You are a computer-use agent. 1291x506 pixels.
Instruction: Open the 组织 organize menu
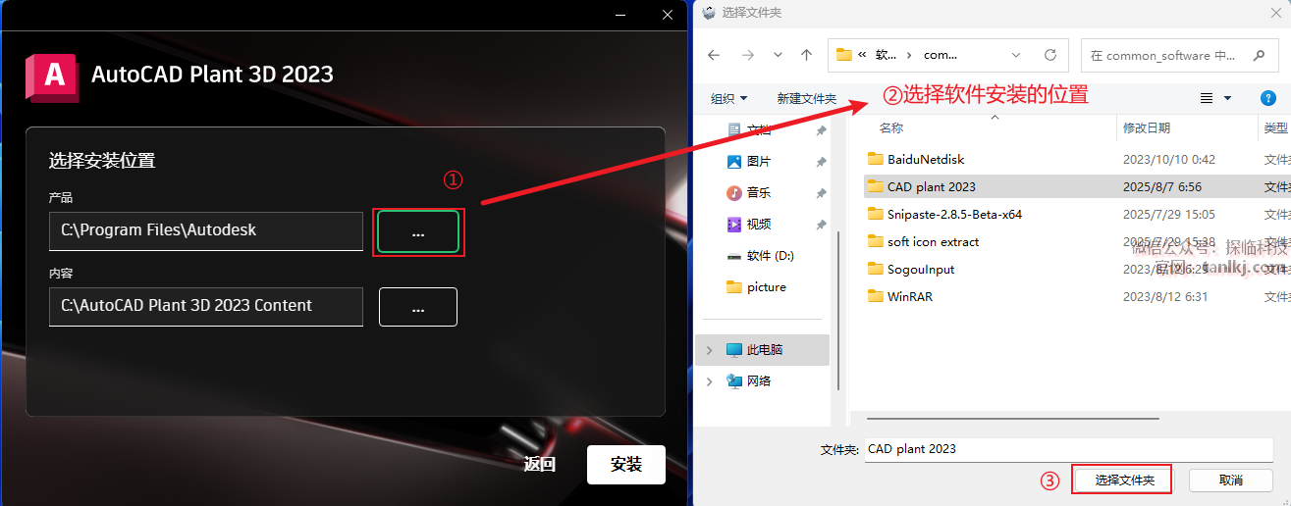coord(728,98)
